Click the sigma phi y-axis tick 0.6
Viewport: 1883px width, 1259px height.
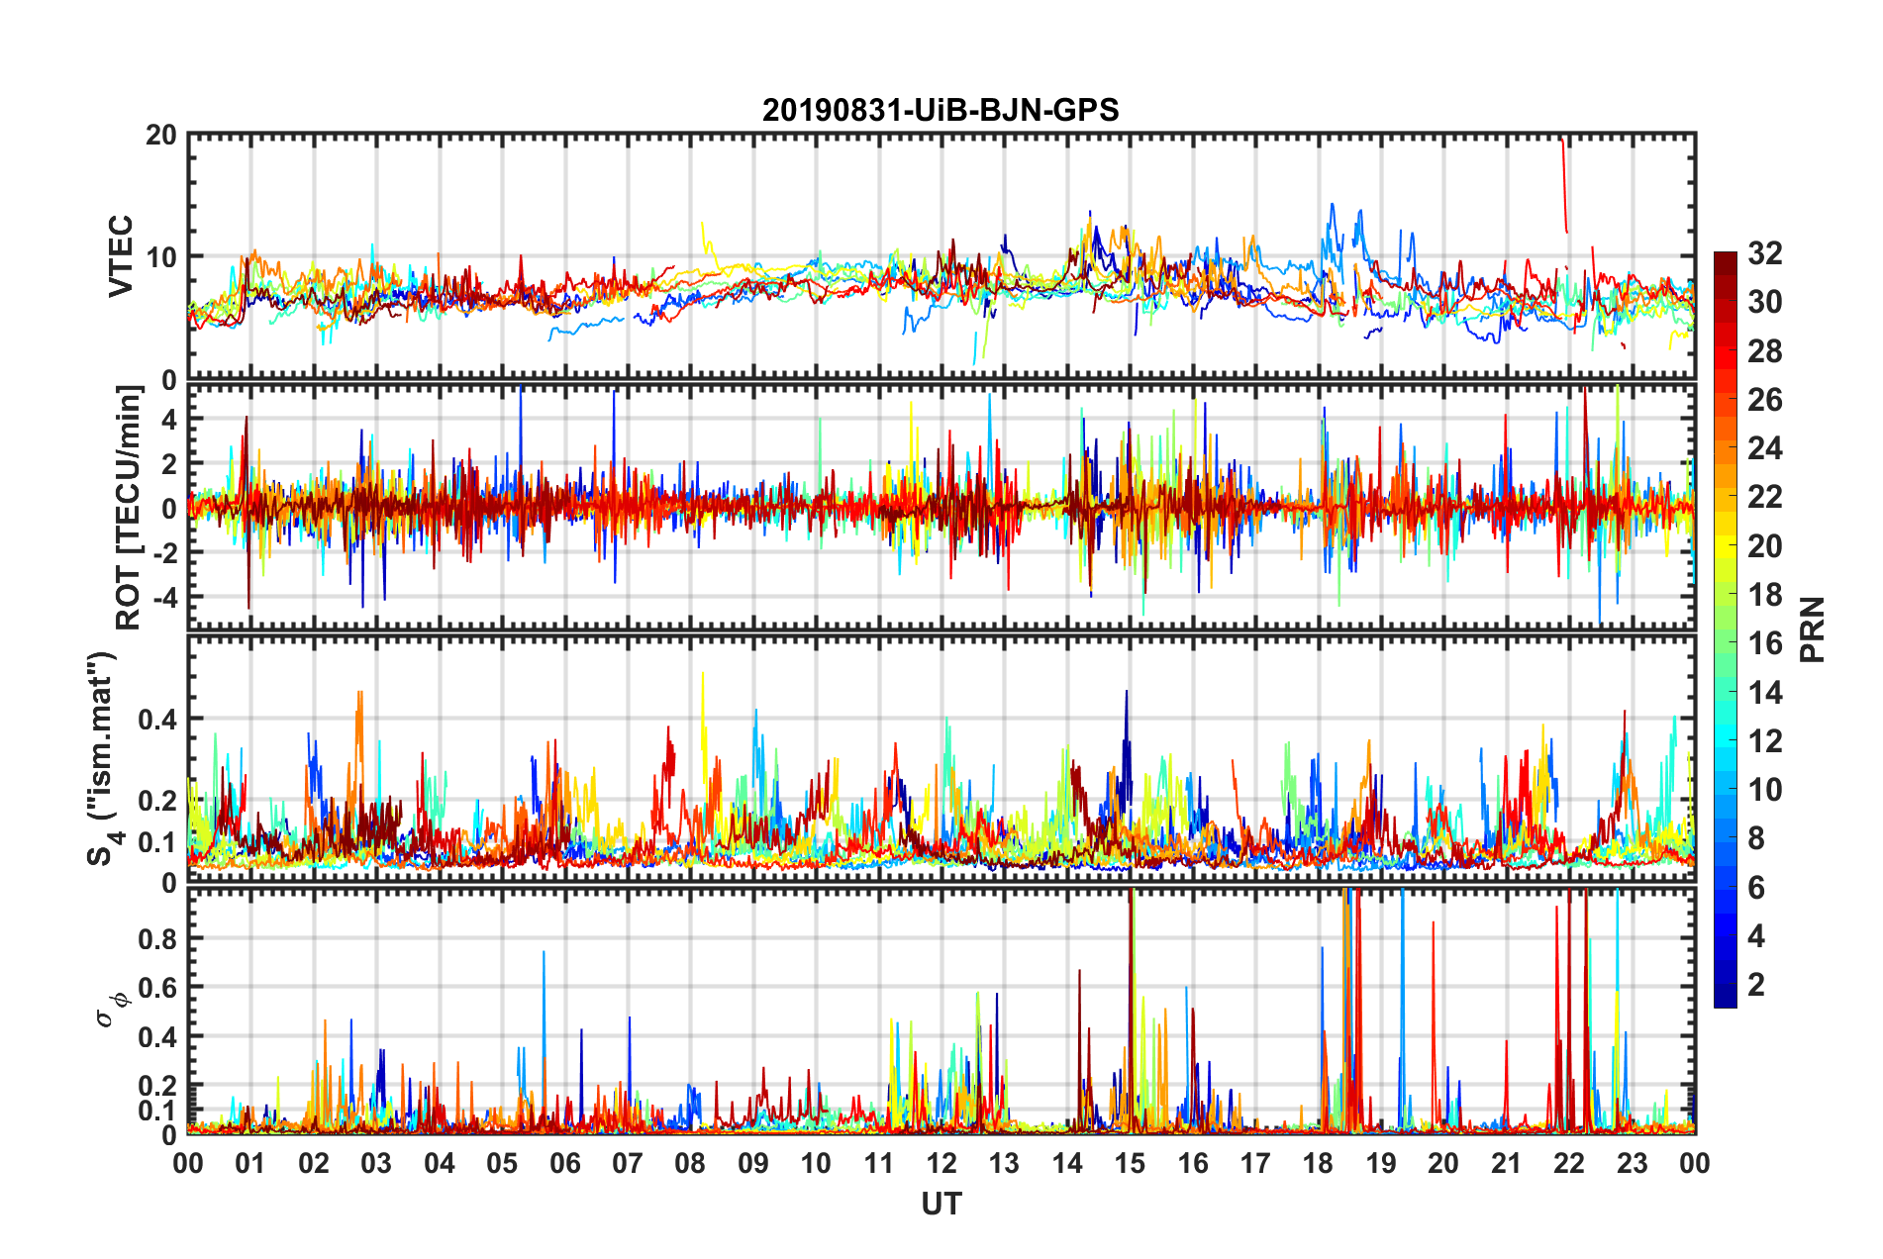158,988
